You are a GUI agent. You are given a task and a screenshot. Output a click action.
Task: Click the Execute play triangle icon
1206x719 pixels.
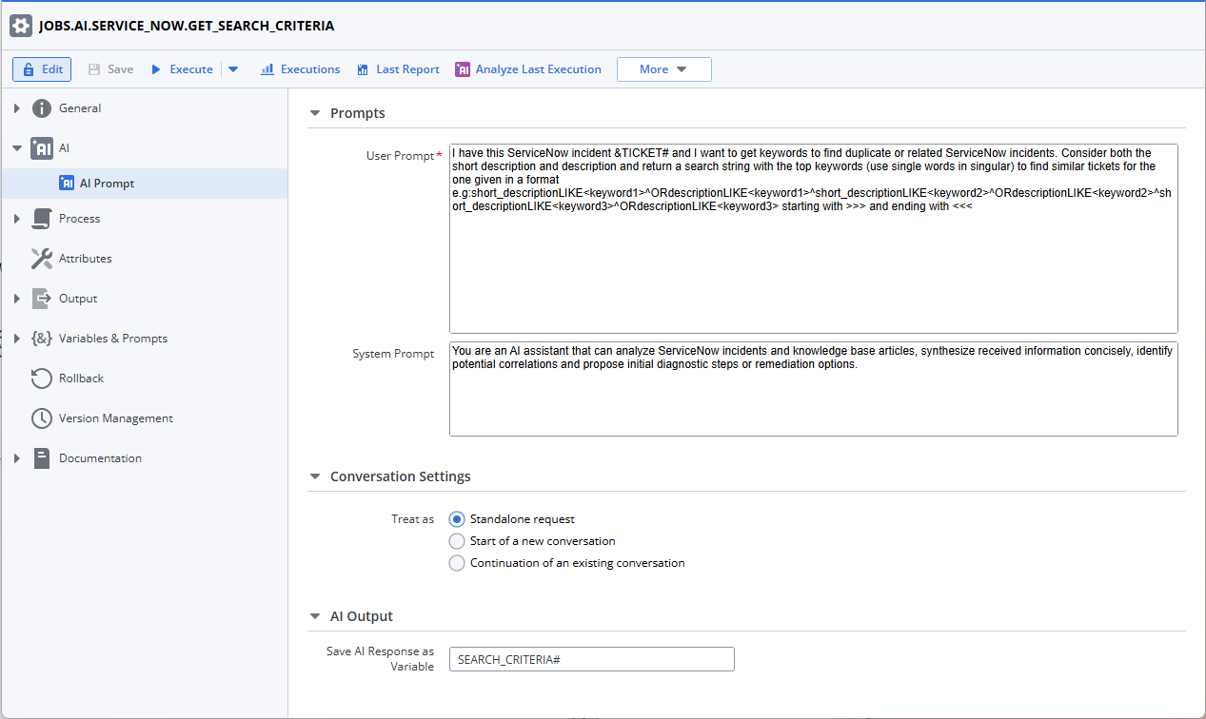156,69
